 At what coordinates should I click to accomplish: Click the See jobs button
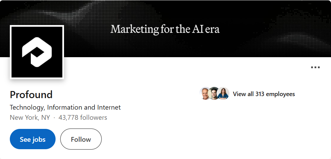(x=33, y=139)
